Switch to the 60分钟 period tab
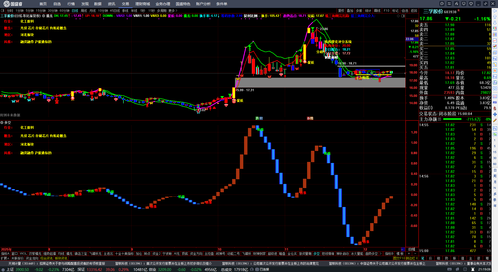This screenshot has width=498, height=272. [65, 11]
